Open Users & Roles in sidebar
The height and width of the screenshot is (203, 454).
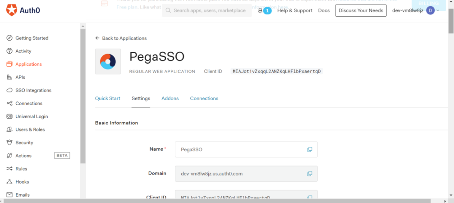(x=30, y=129)
